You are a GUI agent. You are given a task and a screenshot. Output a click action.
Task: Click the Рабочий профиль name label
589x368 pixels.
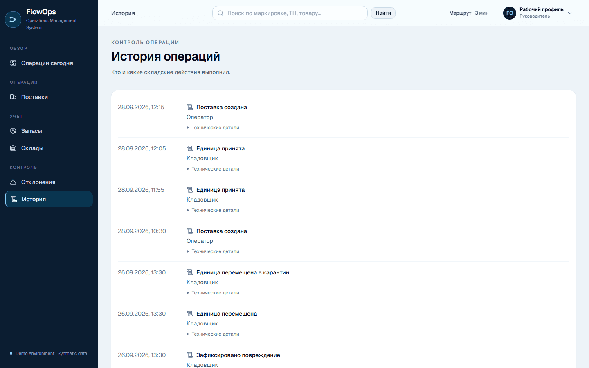coord(542,9)
